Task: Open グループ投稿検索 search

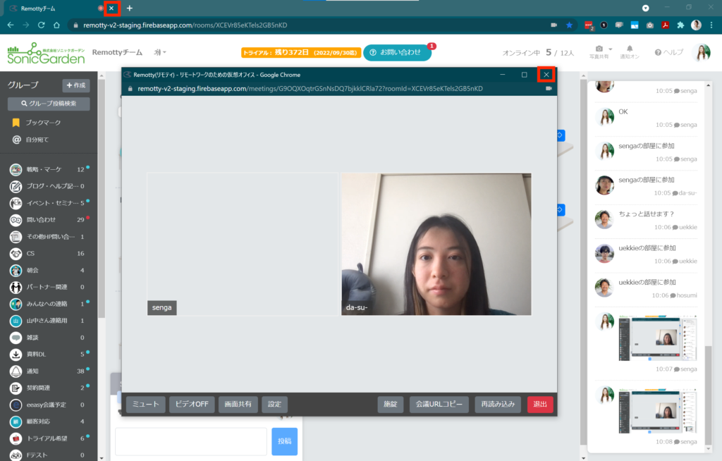Action: pyautogui.click(x=49, y=104)
